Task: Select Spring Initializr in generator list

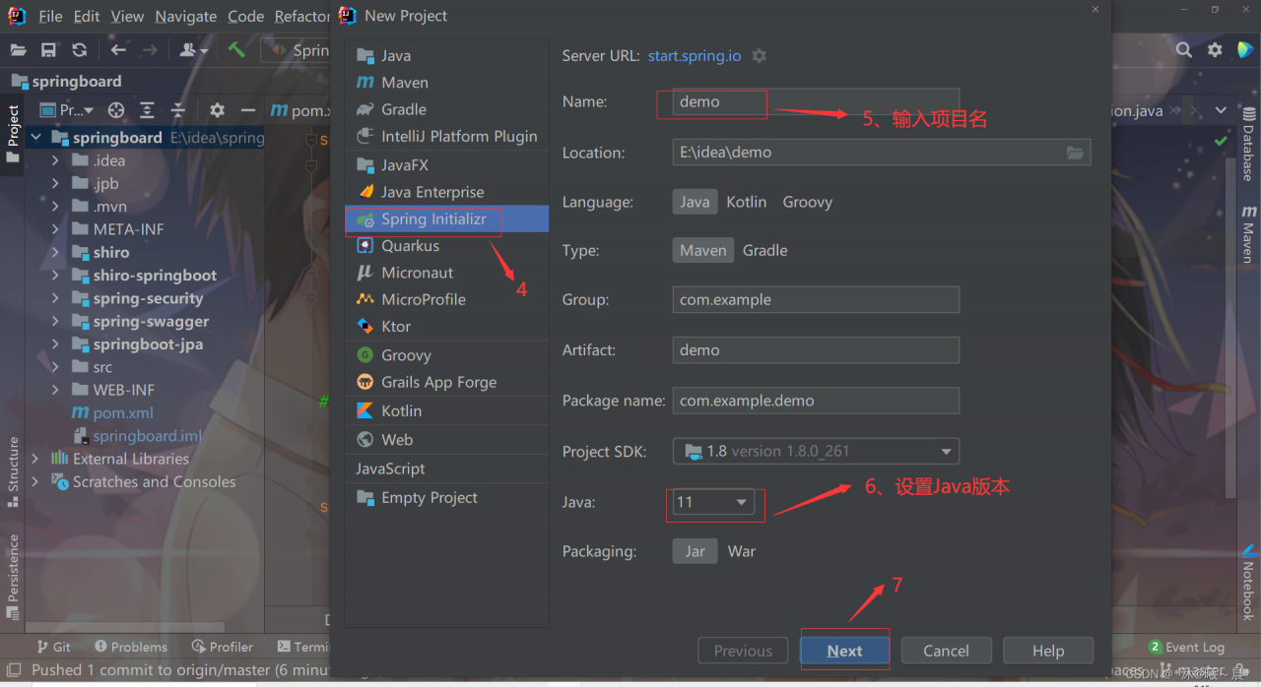Action: click(446, 219)
